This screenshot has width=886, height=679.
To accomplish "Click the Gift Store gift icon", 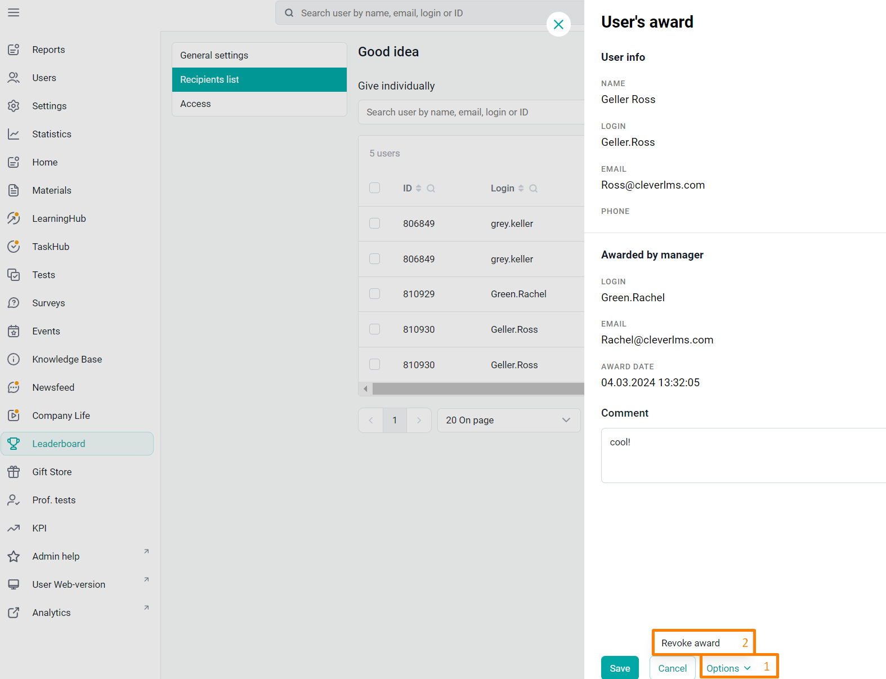I will (x=14, y=472).
